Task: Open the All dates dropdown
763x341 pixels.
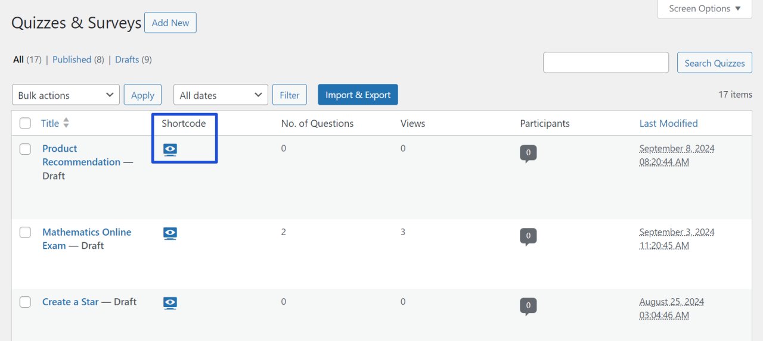Action: point(221,95)
